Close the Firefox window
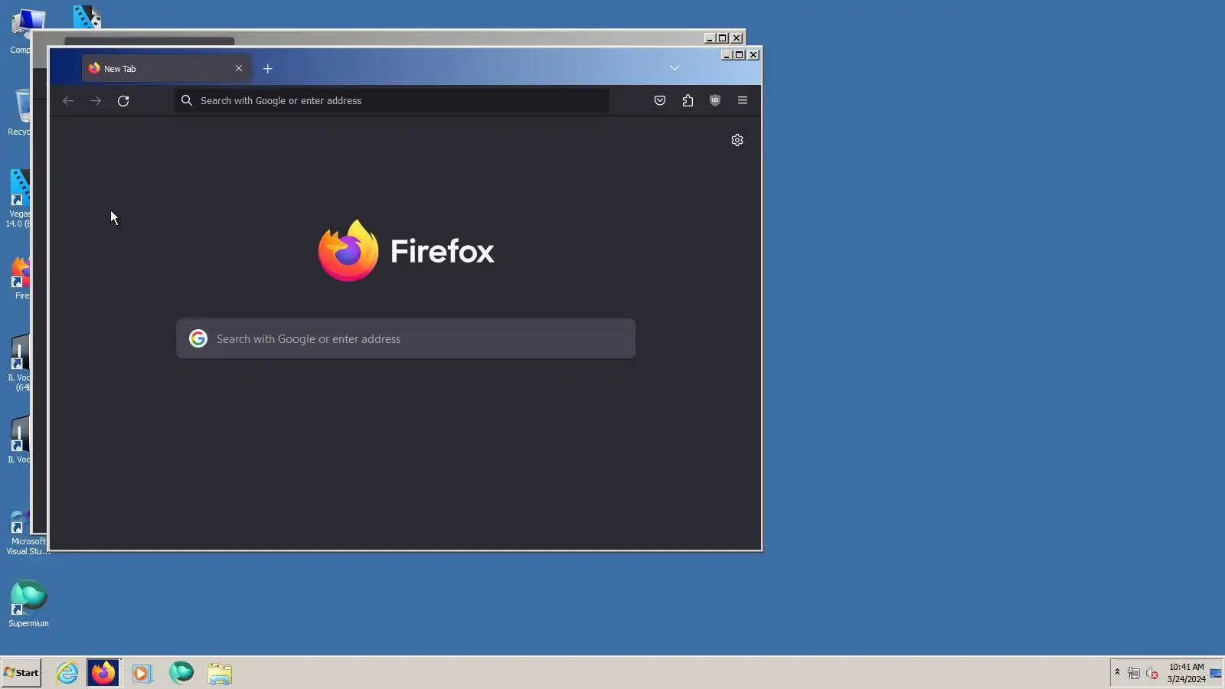Screen dimensions: 1225x689 click(x=753, y=55)
